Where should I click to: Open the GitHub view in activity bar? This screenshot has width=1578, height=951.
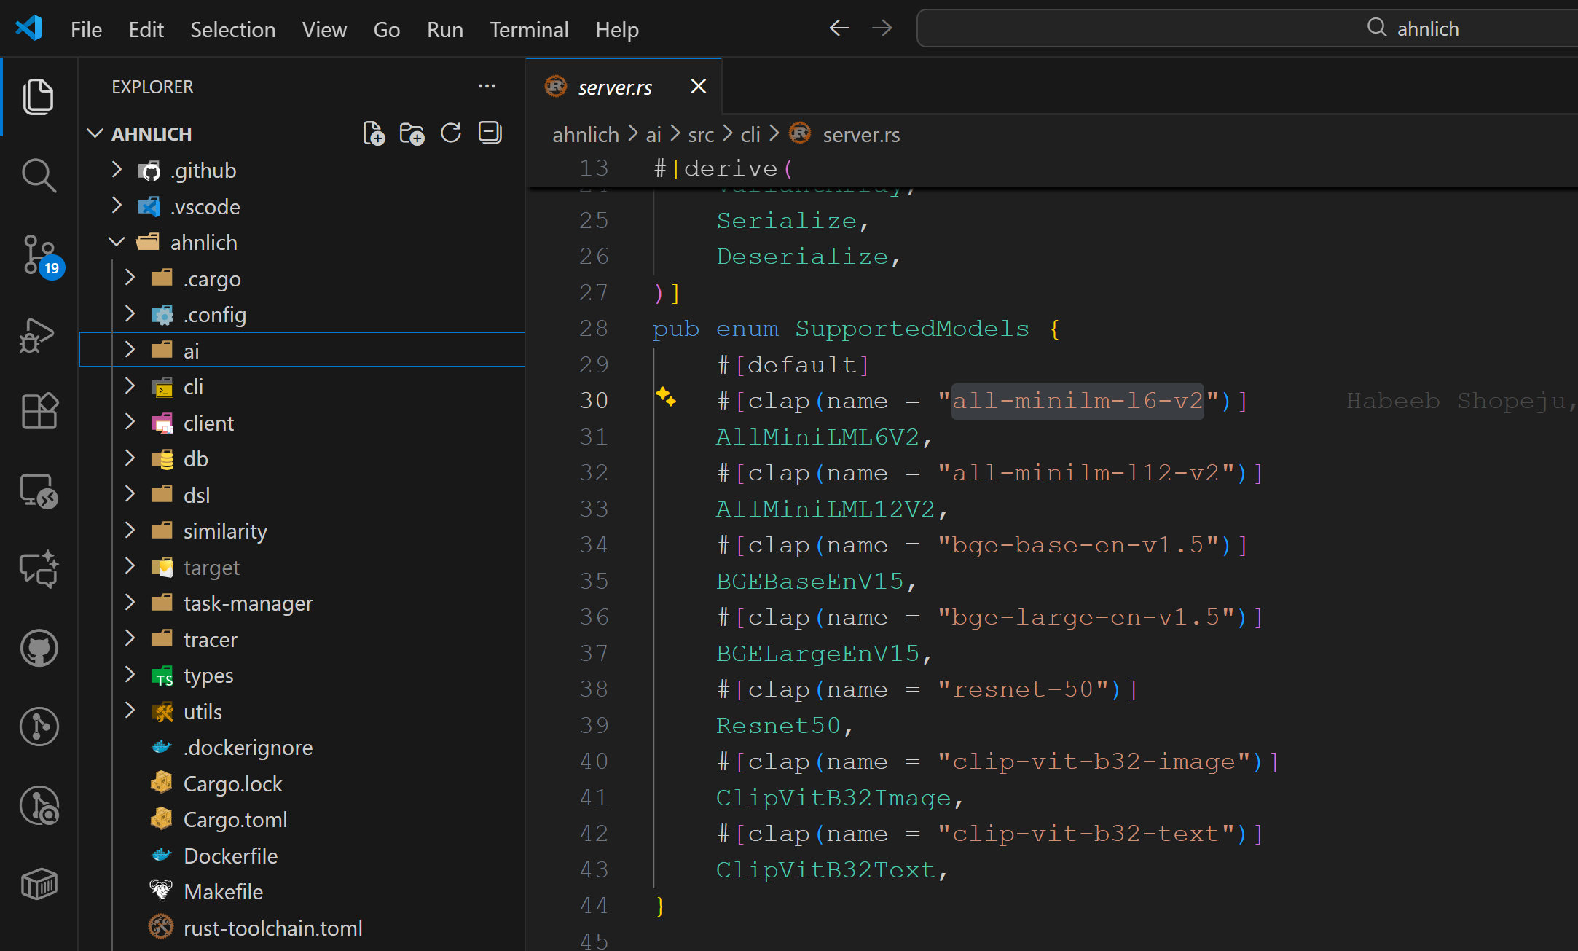[38, 648]
